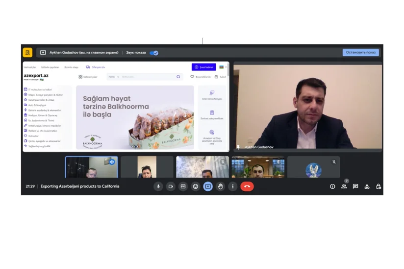Viewport: 404px width, 269px height.
Task: Click the yellow Google Meet room icon
Action: click(x=27, y=52)
